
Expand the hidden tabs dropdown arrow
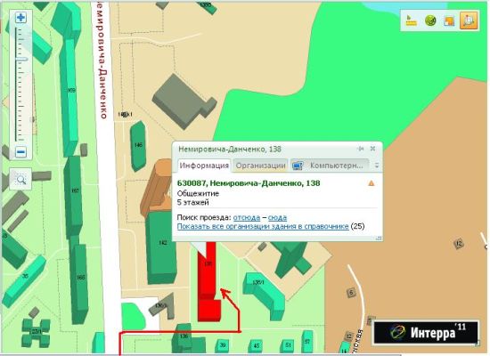click(377, 166)
